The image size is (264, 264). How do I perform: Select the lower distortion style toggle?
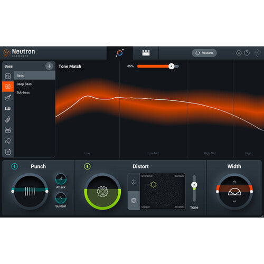point(134,201)
